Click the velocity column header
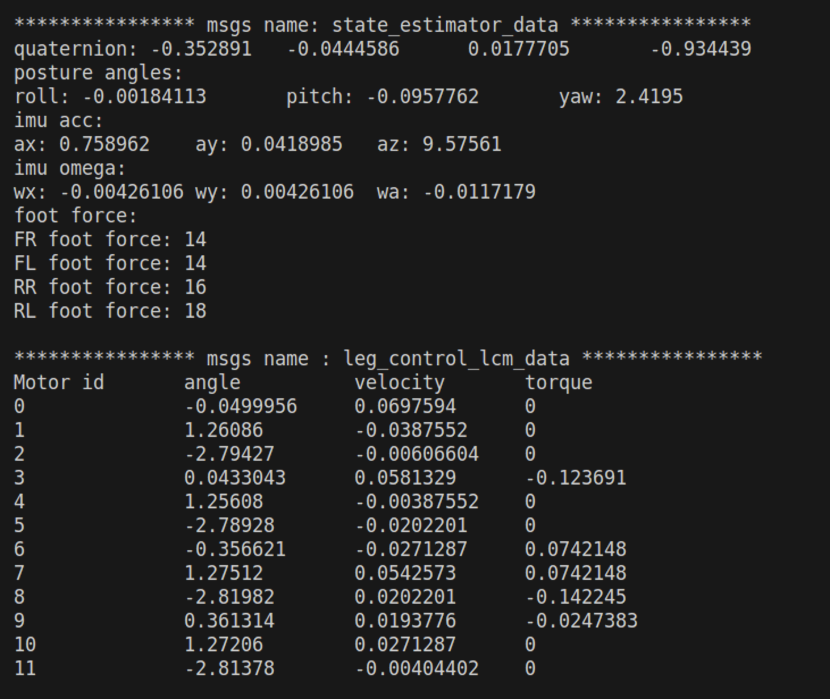The width and height of the screenshot is (830, 699). pyautogui.click(x=400, y=382)
